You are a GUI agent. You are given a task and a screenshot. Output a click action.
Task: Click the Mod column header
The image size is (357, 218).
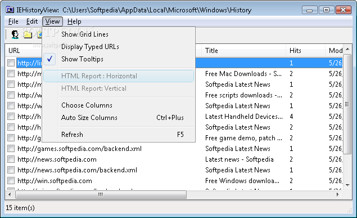point(334,50)
